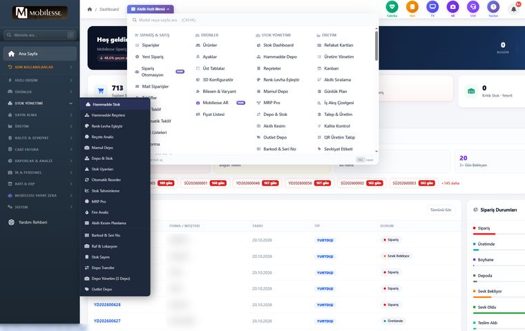
Task: Expand the Satın Alma sidebar section
Action: [x=40, y=115]
